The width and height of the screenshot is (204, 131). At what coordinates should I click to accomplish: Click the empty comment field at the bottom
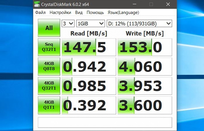pyautogui.click(x=105, y=122)
